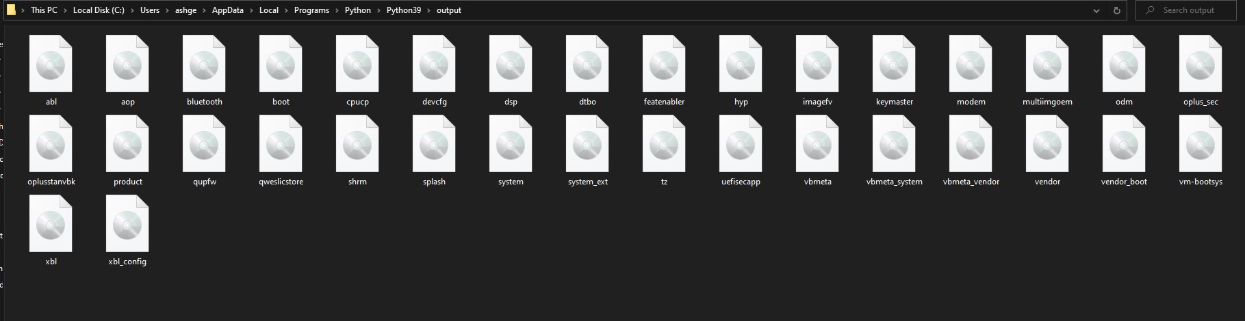Select the aop file icon
Image resolution: width=1245 pixels, height=321 pixels.
(127, 64)
